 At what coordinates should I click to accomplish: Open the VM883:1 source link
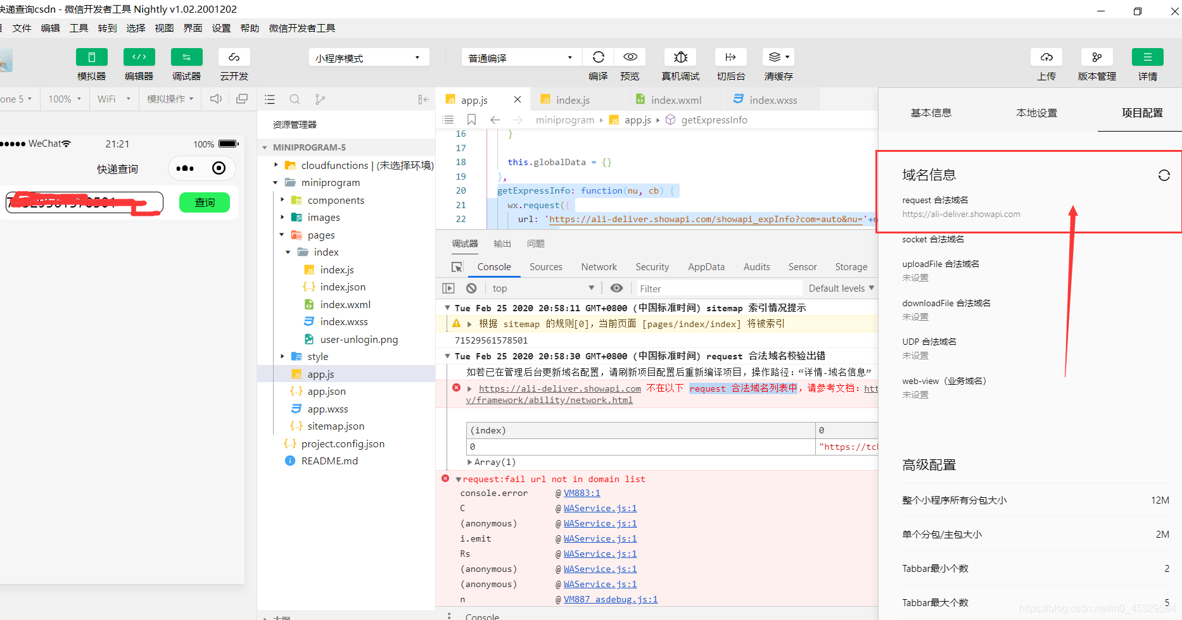[x=582, y=493]
